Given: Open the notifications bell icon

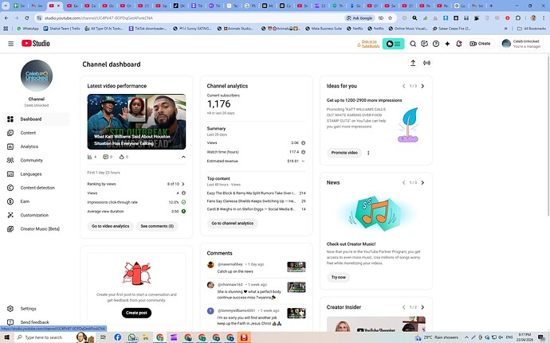Looking at the screenshot, I should click(x=459, y=44).
